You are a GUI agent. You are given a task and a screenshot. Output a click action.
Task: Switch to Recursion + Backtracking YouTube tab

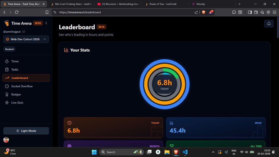coord(119,4)
